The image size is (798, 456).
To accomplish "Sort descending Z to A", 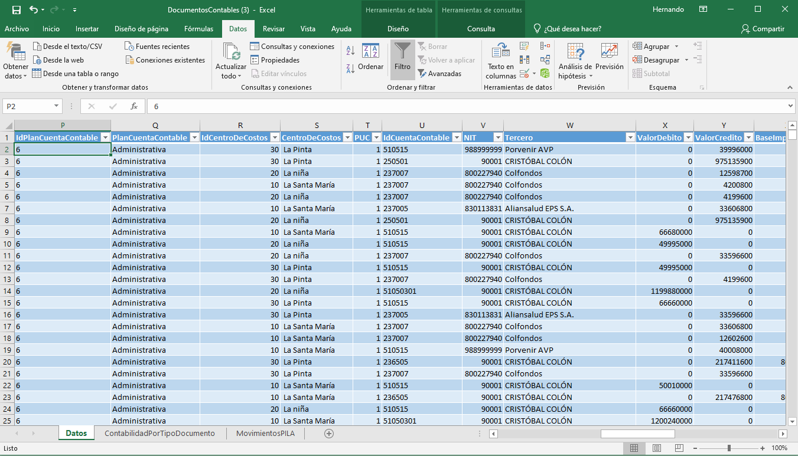I will pos(350,68).
